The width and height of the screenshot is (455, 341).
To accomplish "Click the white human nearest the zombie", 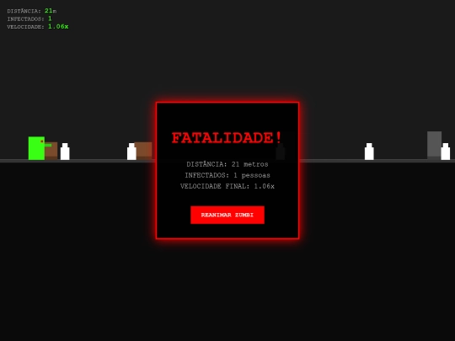I will (65, 152).
